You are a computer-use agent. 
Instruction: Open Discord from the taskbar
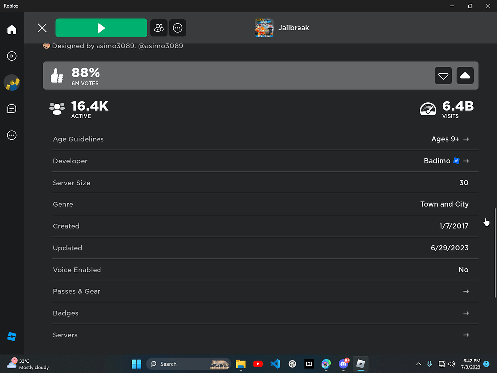[343, 364]
